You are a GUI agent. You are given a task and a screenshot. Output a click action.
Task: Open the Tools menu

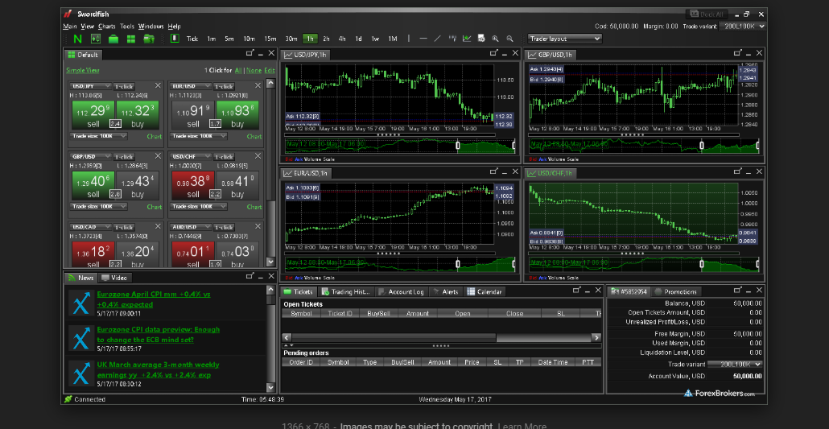click(x=127, y=27)
